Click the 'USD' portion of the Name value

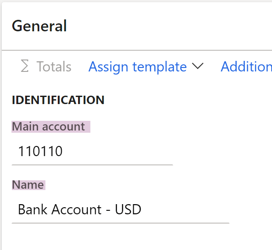tap(128, 209)
